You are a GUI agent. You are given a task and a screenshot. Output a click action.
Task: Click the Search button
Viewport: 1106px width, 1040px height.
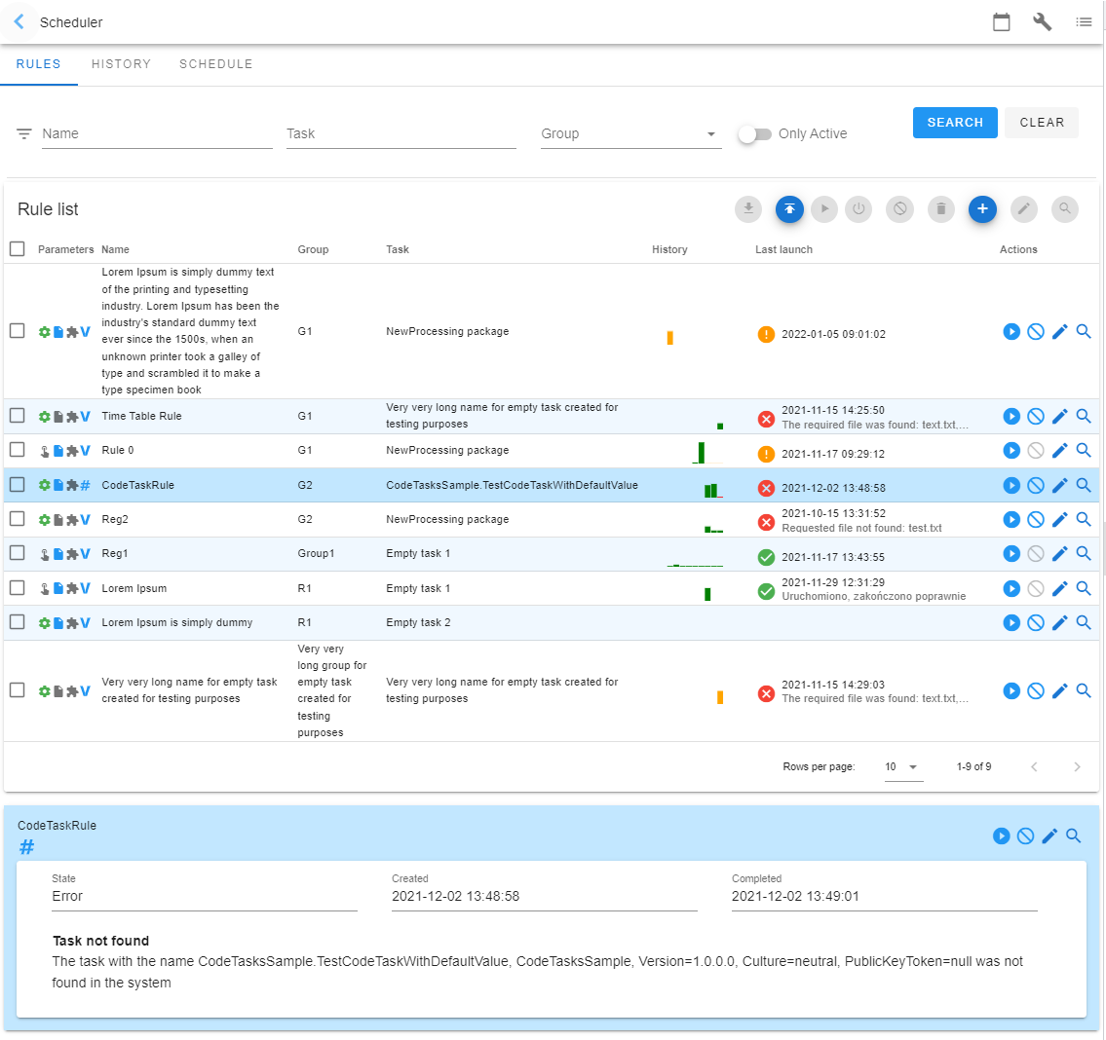click(955, 123)
